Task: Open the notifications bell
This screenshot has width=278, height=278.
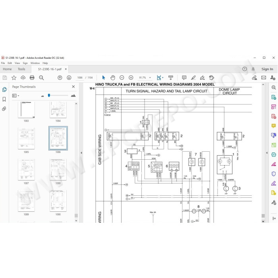Action: point(253,69)
